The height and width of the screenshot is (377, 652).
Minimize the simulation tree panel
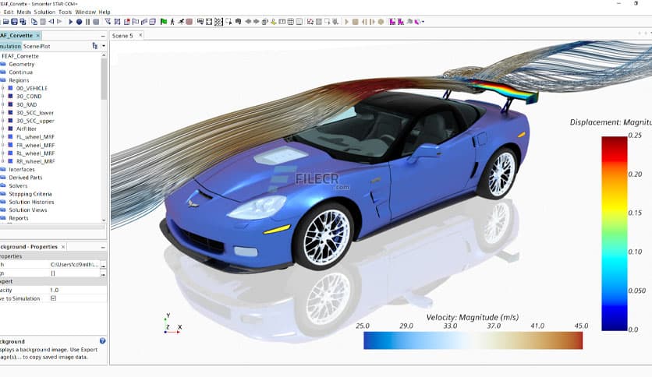coord(103,36)
